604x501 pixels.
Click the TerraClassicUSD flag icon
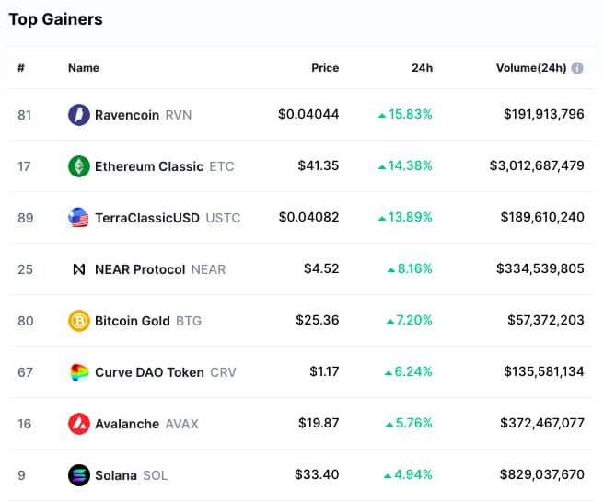pyautogui.click(x=78, y=218)
